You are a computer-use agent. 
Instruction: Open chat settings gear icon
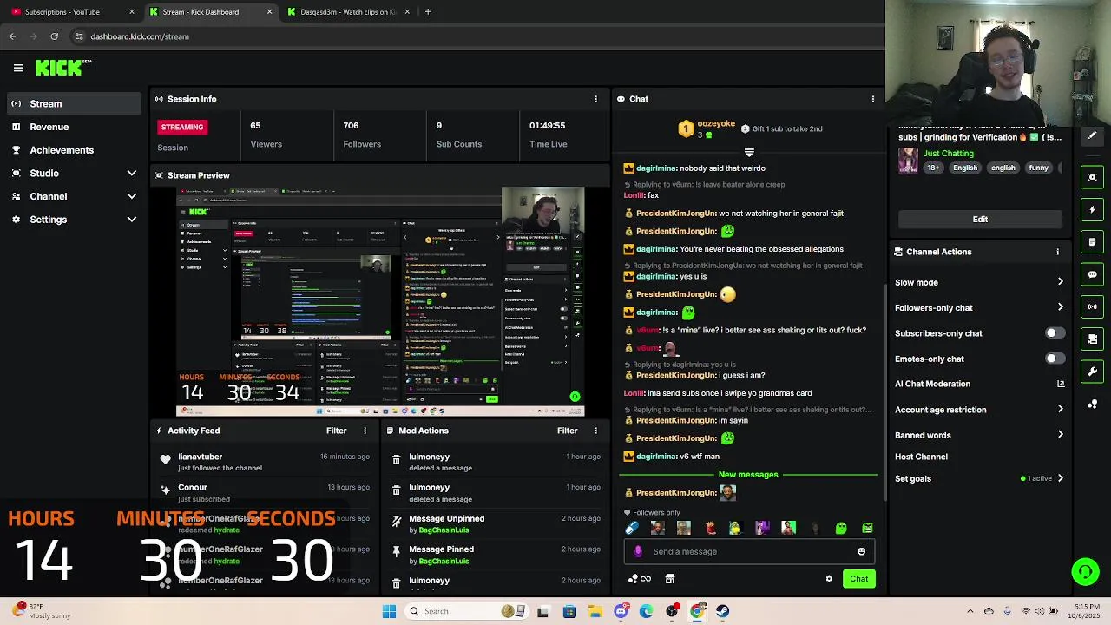pyautogui.click(x=829, y=579)
